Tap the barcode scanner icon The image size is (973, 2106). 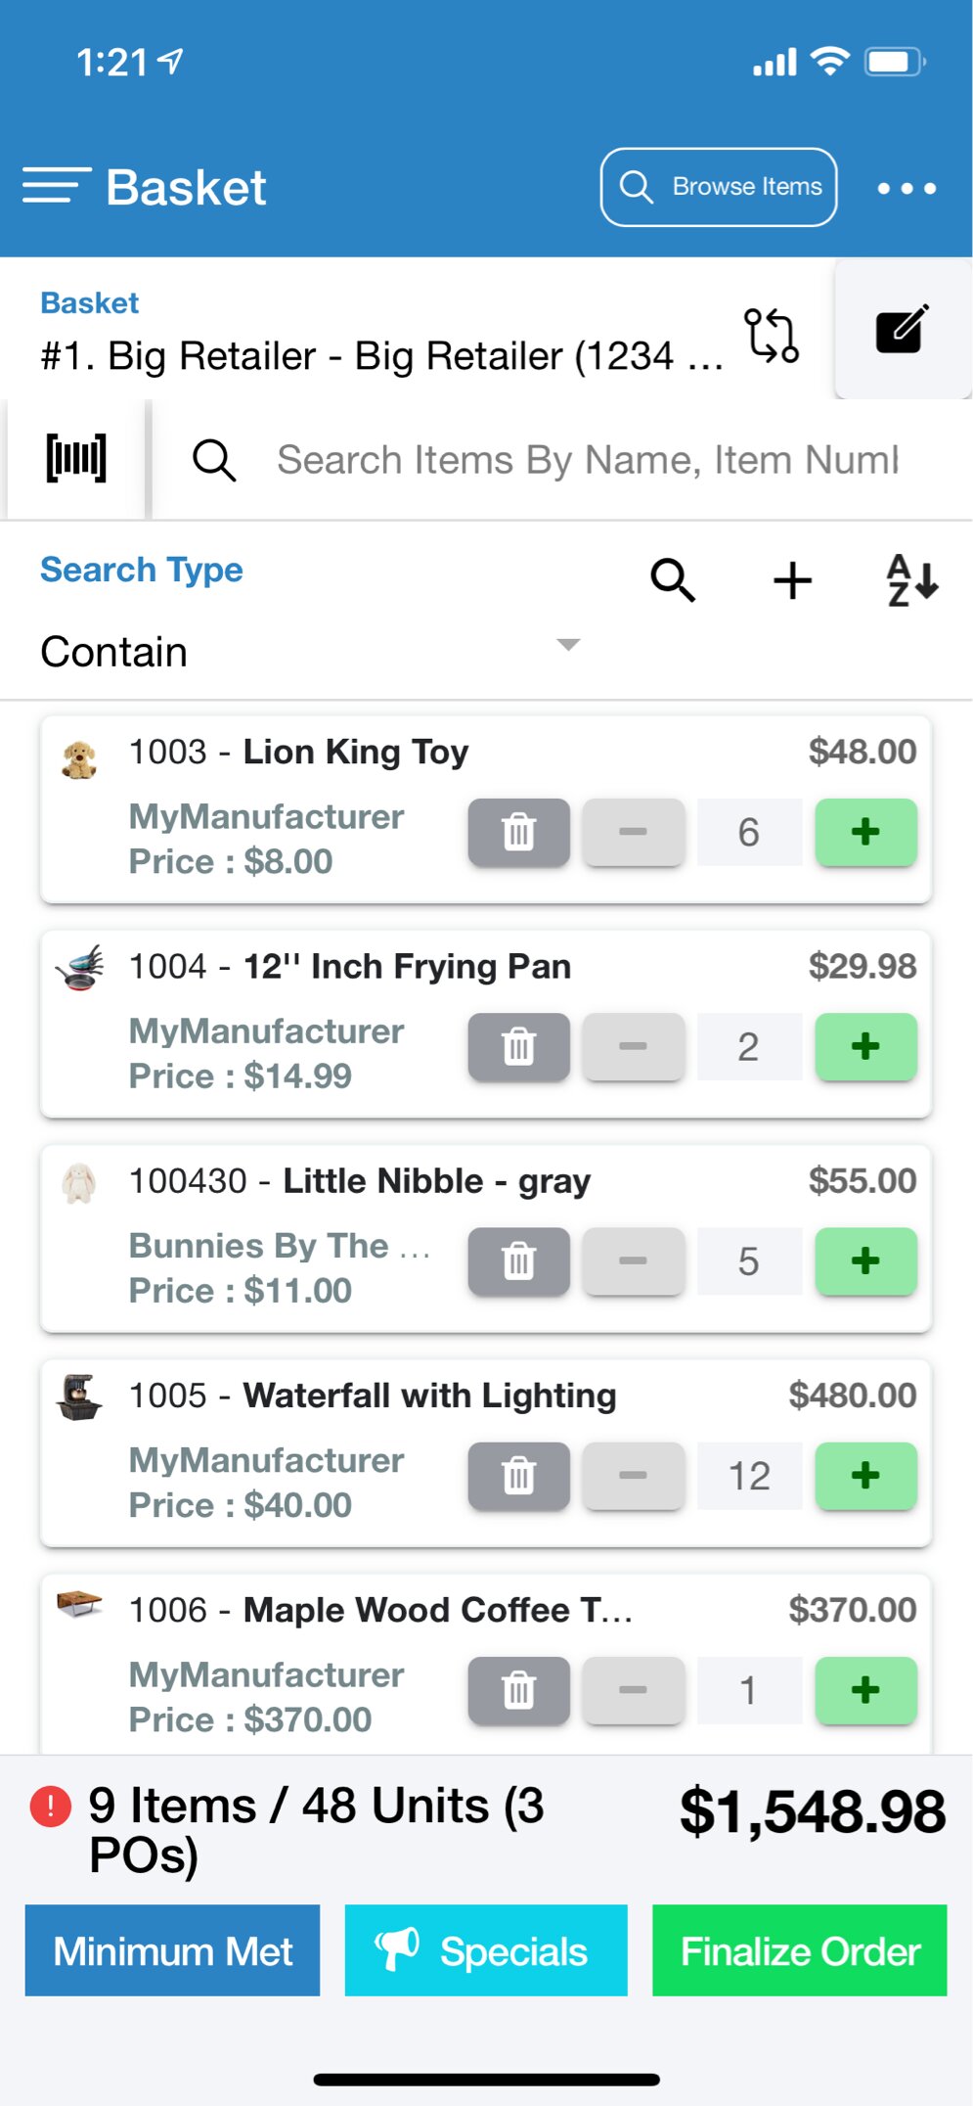coord(76,458)
